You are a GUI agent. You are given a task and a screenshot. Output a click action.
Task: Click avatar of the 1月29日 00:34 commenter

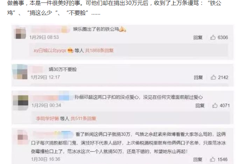[21, 101]
